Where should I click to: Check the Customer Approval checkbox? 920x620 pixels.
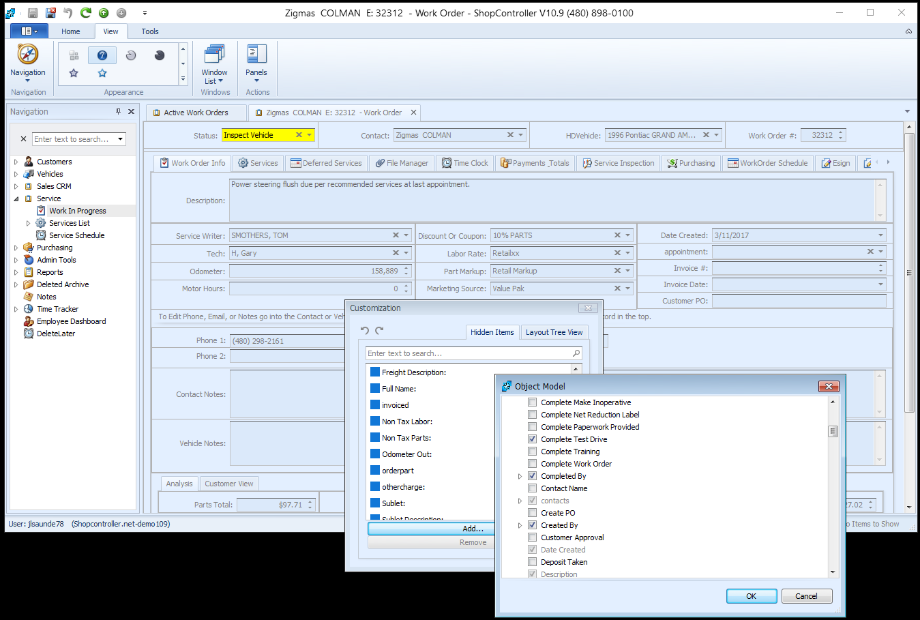tap(533, 537)
